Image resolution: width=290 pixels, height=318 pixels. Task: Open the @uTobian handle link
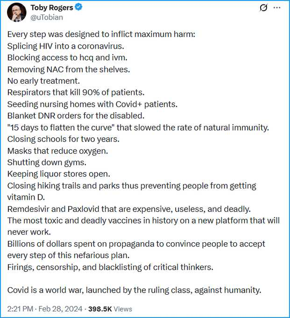(47, 17)
